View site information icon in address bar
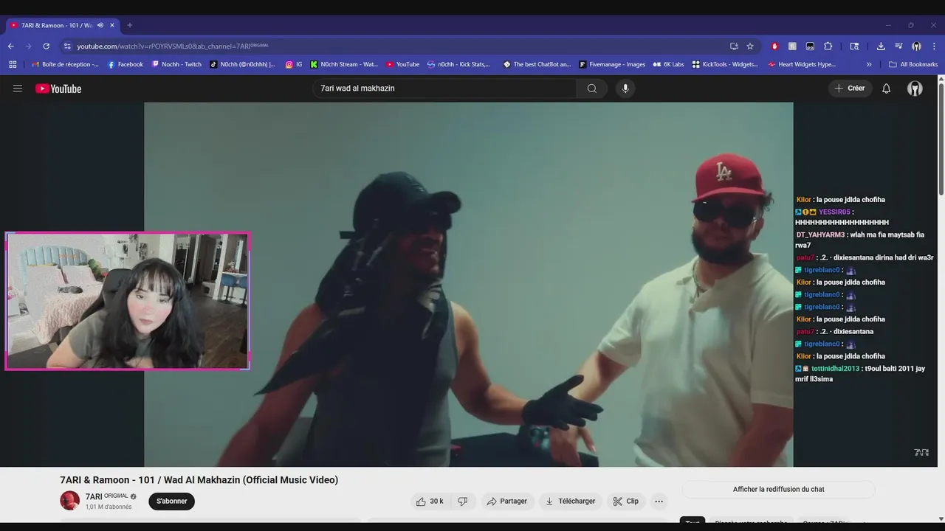 (67, 46)
